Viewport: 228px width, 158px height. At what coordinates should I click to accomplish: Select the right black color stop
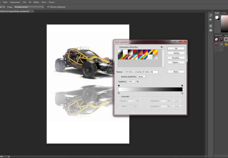tap(182, 93)
